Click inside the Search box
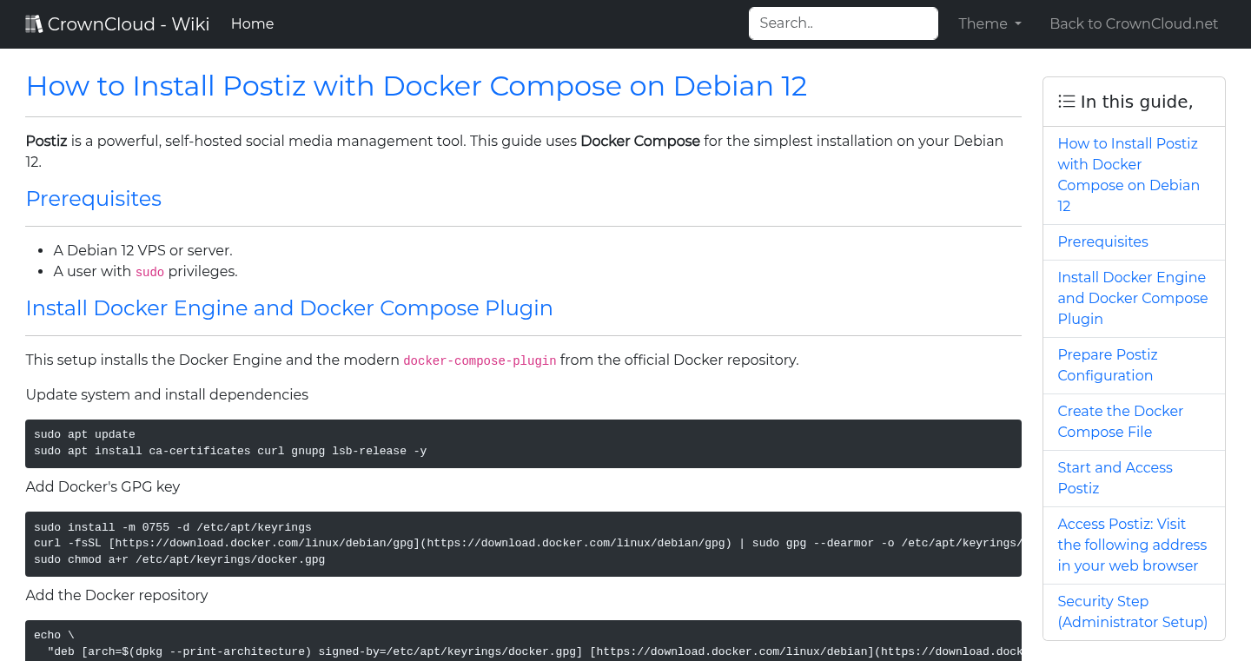Image resolution: width=1251 pixels, height=661 pixels. 843,23
